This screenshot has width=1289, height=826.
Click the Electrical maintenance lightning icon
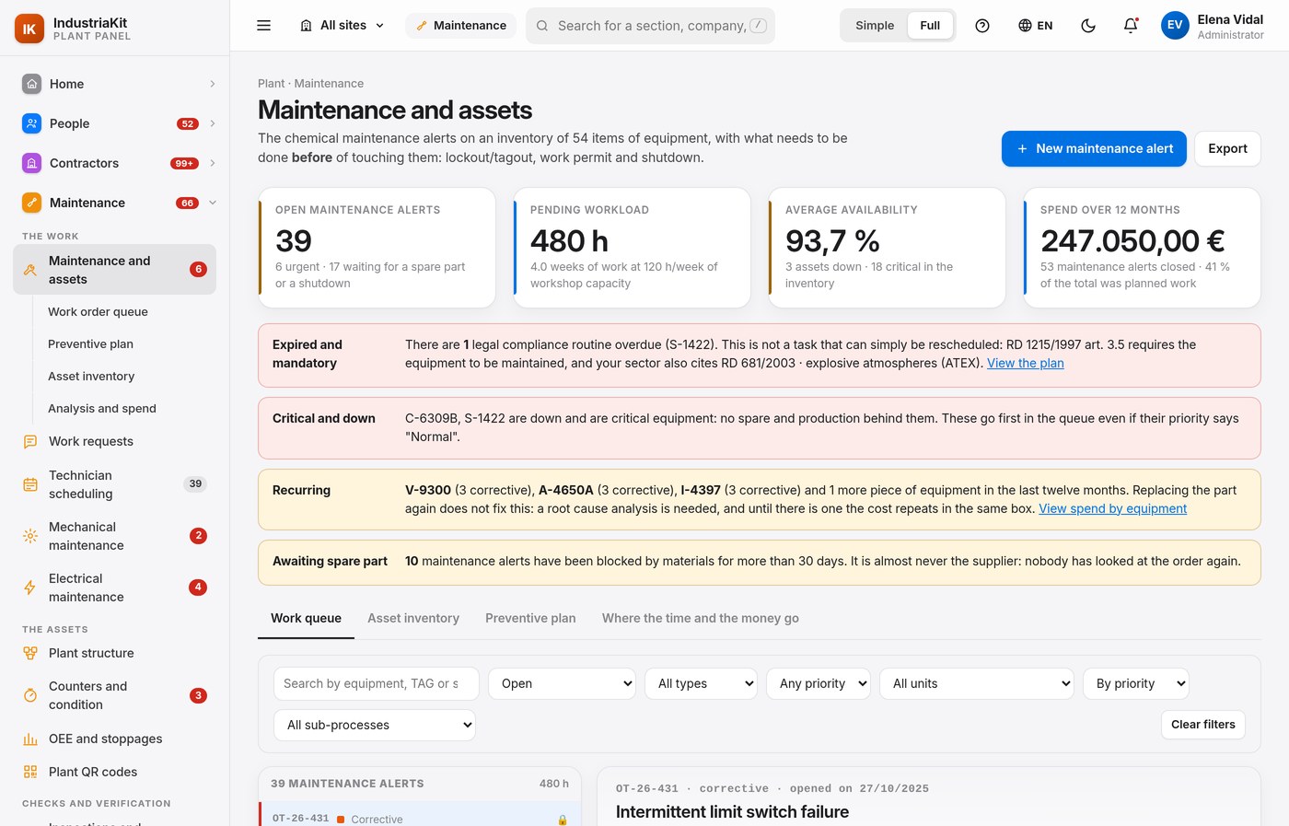(x=30, y=588)
